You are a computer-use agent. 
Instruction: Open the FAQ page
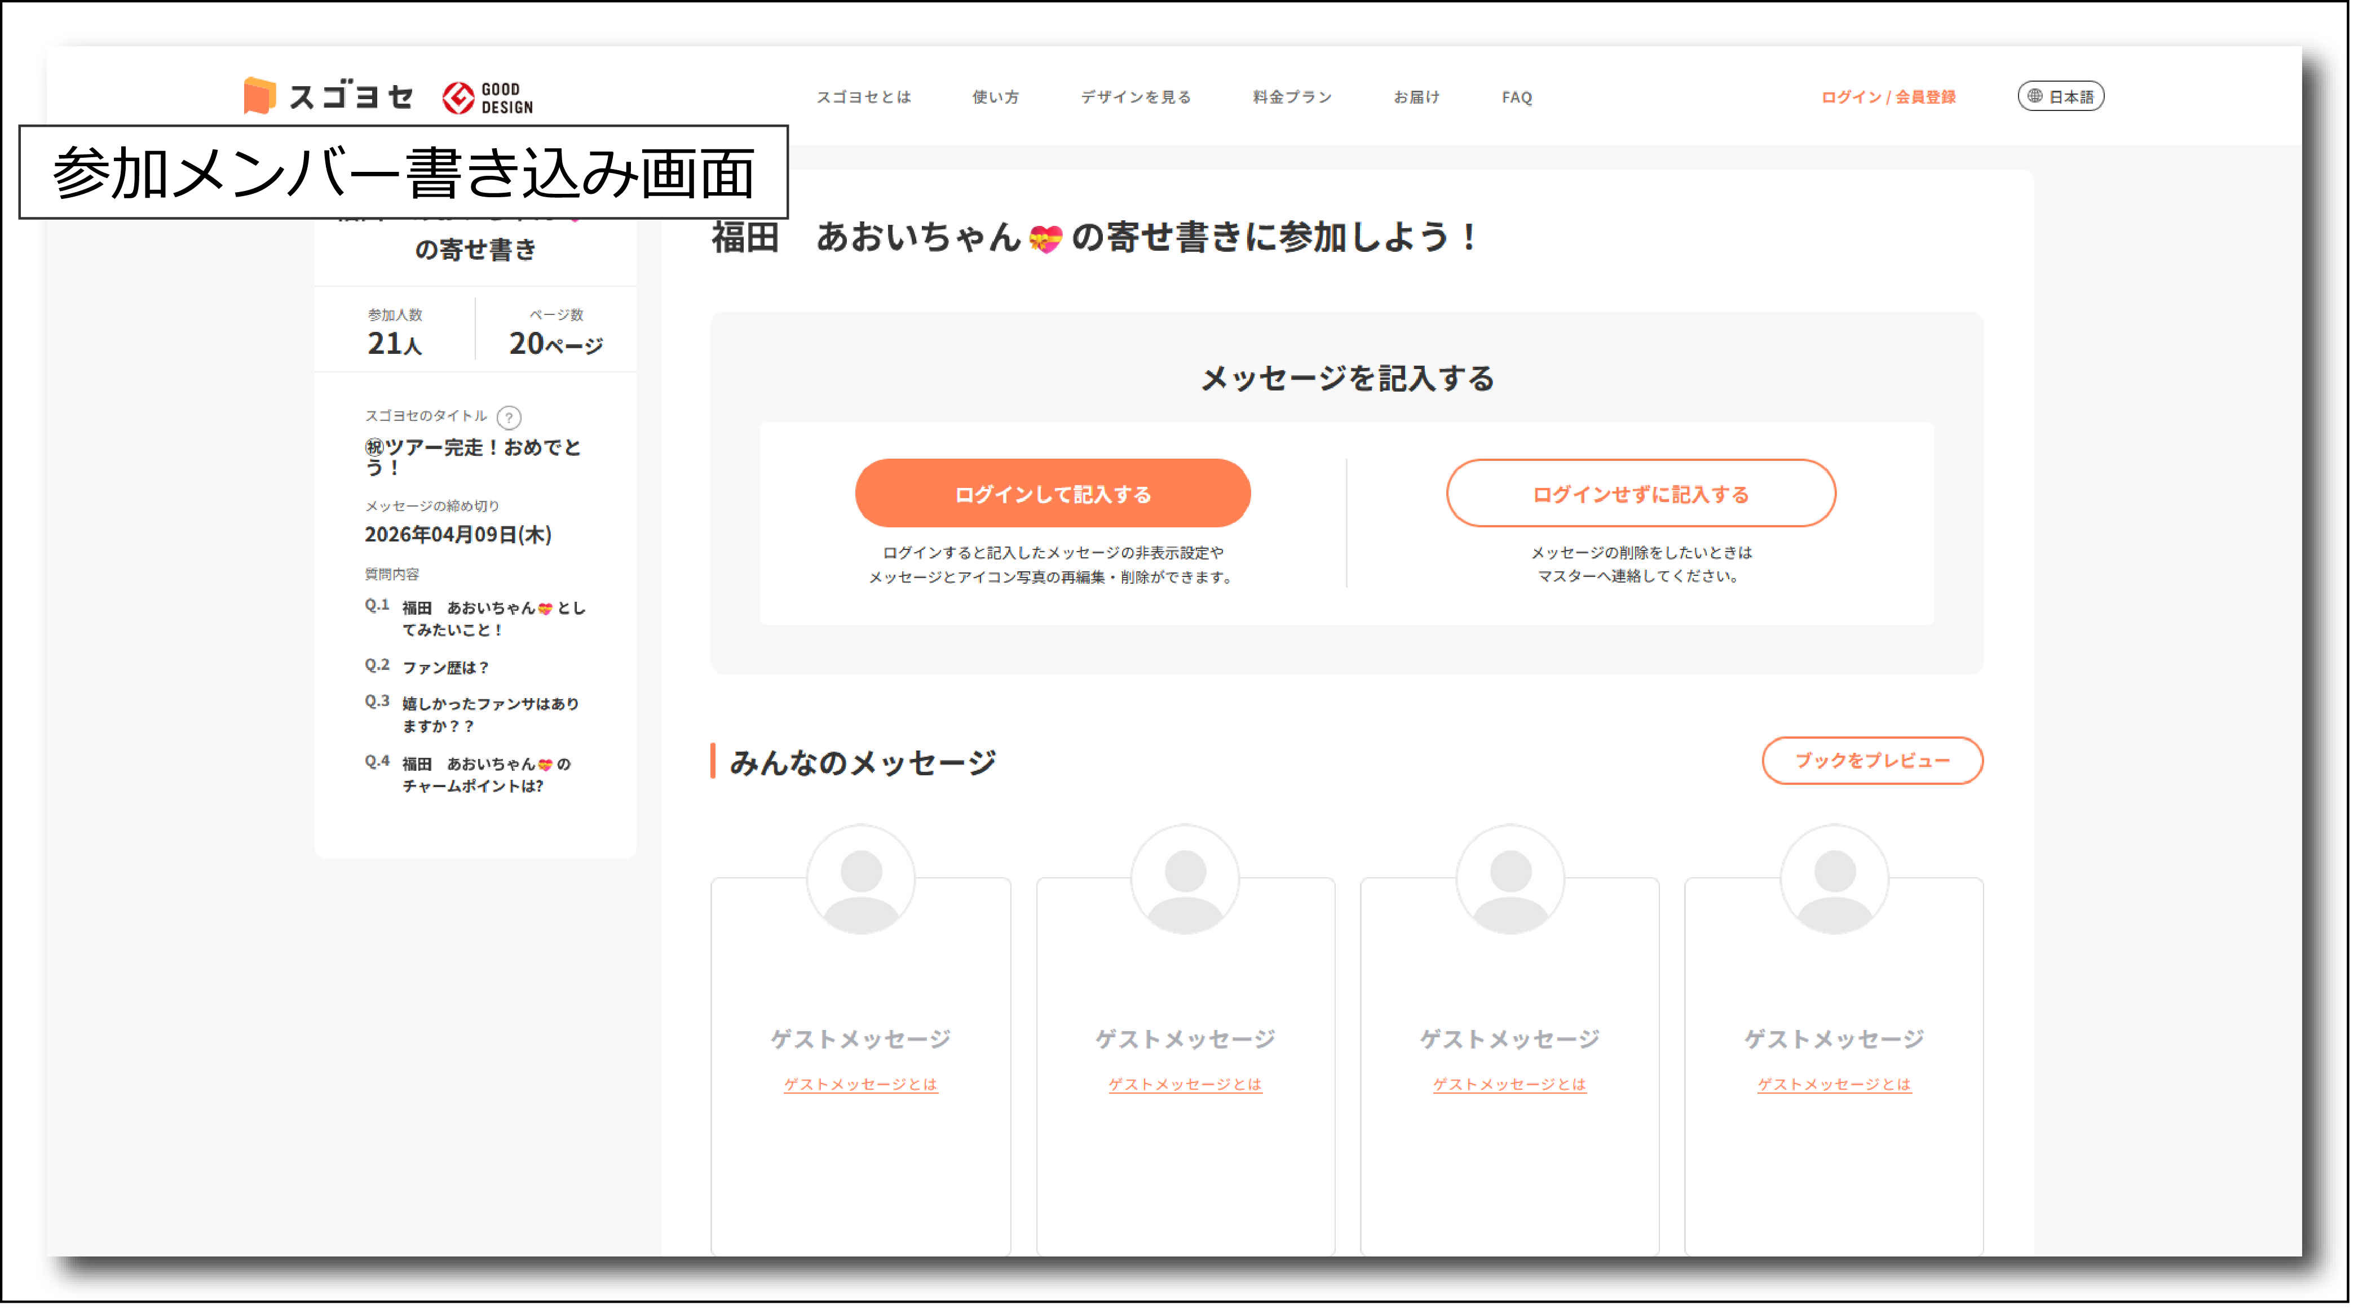pos(1517,97)
